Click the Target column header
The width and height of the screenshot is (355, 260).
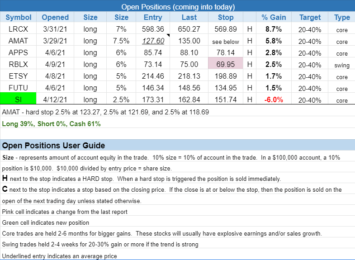click(310, 17)
